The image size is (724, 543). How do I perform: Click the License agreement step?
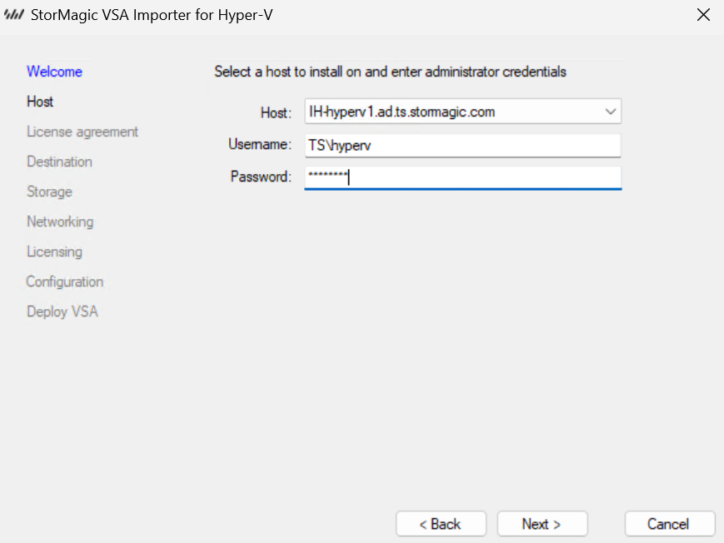pos(82,132)
